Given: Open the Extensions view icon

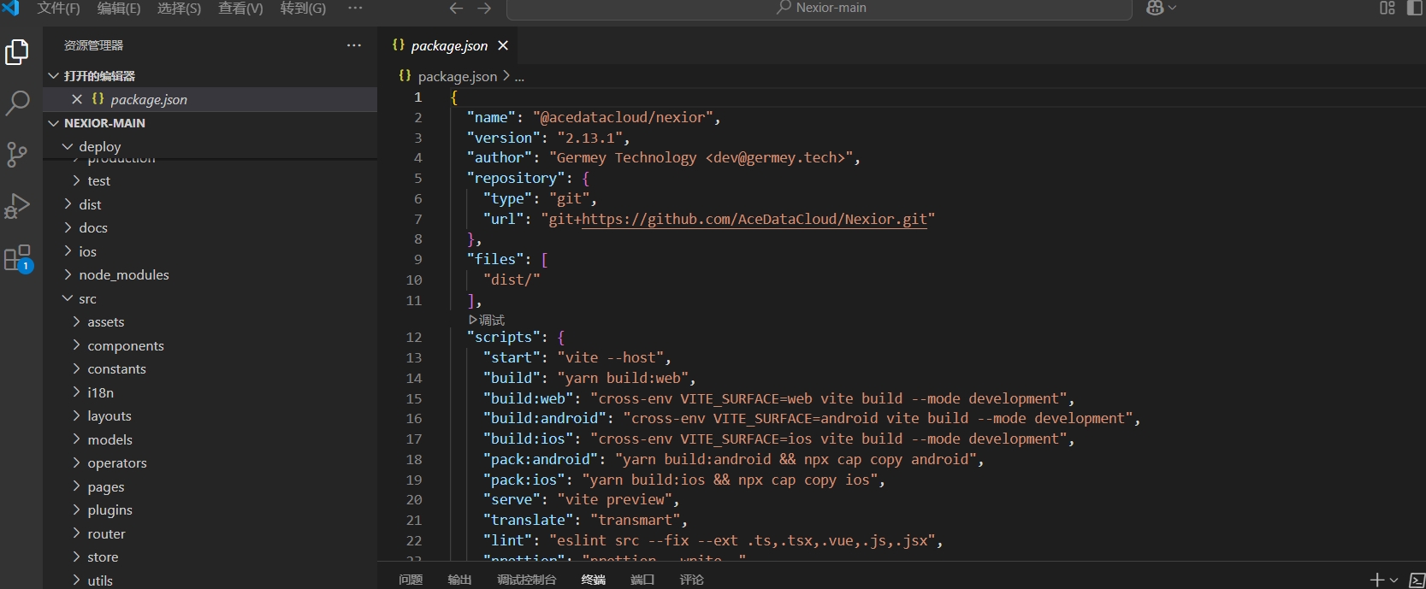Looking at the screenshot, I should (x=17, y=257).
